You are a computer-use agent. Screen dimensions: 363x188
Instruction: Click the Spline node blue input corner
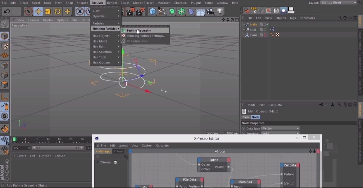pos(199,160)
